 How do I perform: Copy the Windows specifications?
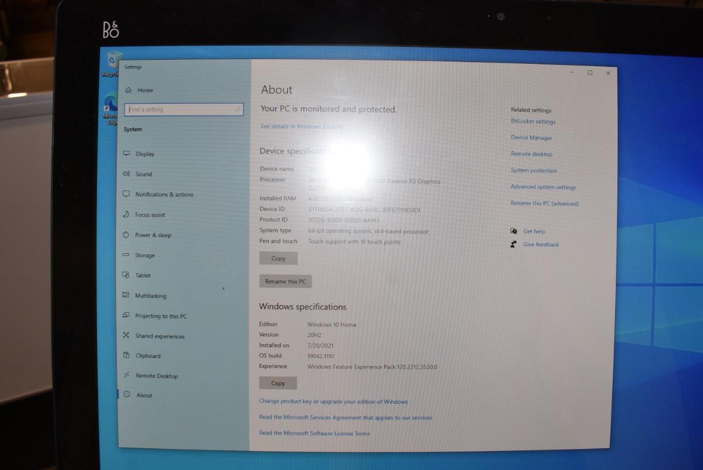click(278, 383)
